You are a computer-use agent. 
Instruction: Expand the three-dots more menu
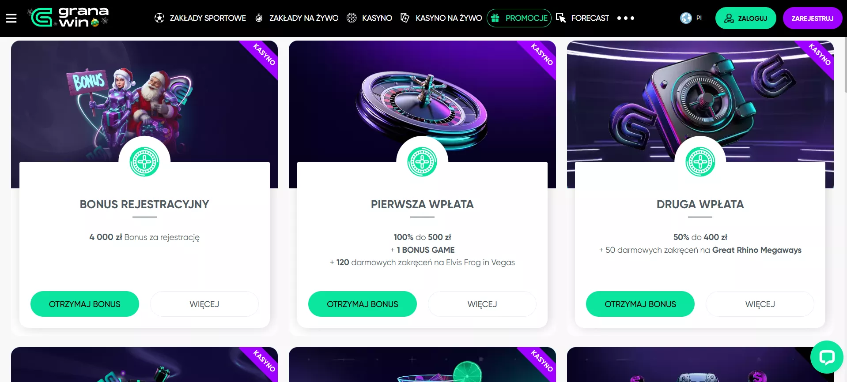tap(626, 18)
